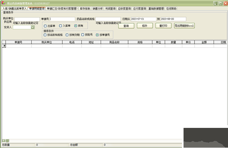Open the 单据汇总(收款和付款管理) tab
Image resolution: width=228 pixels, height=148 pixels.
coord(62,9)
